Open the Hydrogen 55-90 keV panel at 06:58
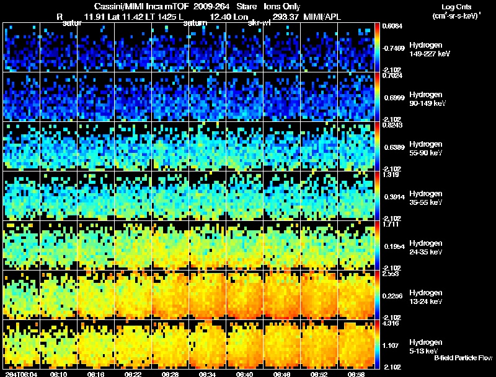Image resolution: width=496 pixels, height=377 pixels. pyautogui.click(x=356, y=147)
